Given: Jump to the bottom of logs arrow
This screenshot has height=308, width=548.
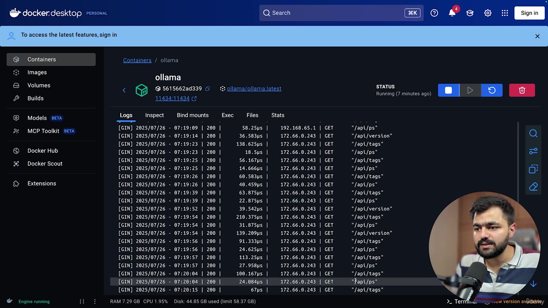Looking at the screenshot, I should (x=533, y=284).
